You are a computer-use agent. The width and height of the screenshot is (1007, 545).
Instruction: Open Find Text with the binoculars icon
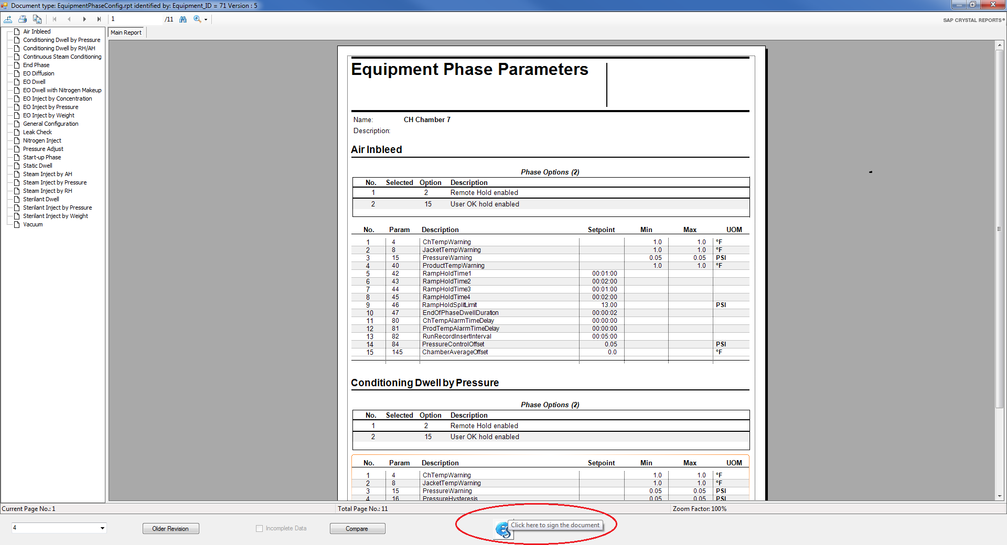(x=183, y=19)
